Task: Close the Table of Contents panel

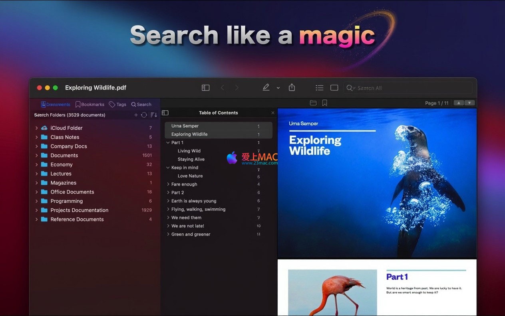Action: [x=273, y=113]
